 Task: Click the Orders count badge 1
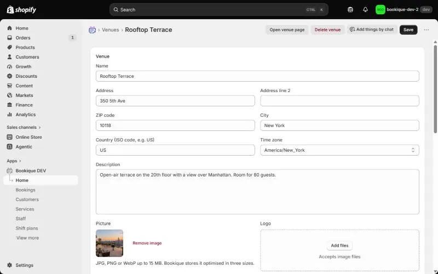(x=72, y=37)
